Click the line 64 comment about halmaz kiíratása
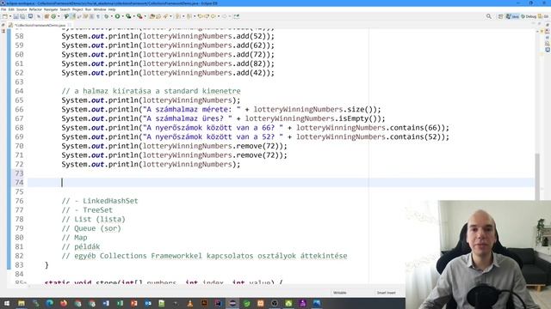551x309 pixels. 151,91
